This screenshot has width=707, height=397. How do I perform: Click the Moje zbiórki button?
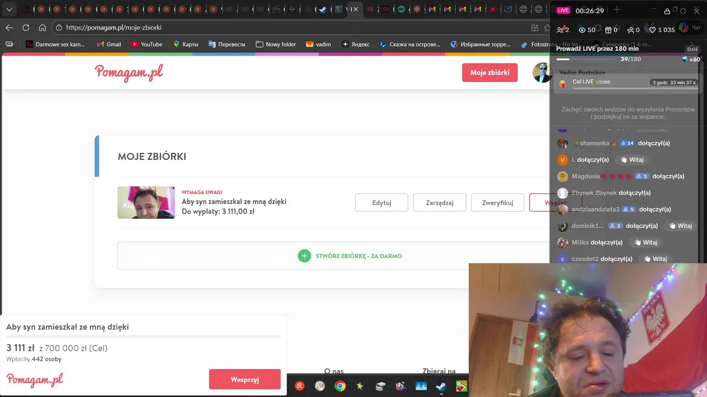tap(489, 73)
